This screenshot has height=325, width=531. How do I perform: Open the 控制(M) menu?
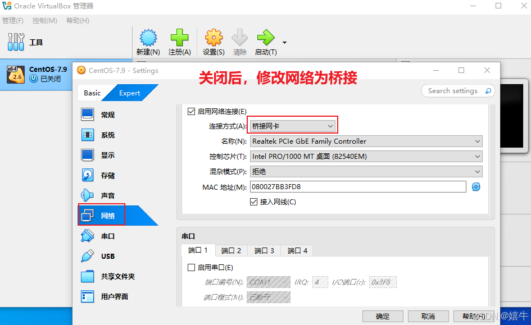(45, 21)
